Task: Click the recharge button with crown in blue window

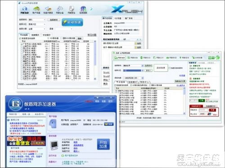Action: pyautogui.click(x=109, y=124)
